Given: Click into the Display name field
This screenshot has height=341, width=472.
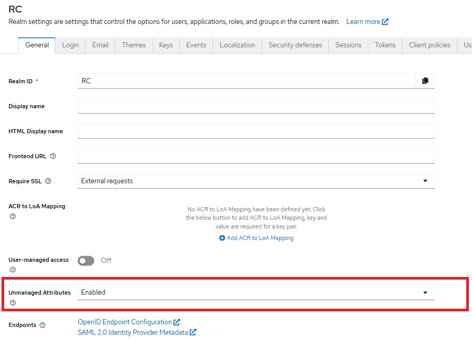Looking at the screenshot, I should [x=256, y=106].
